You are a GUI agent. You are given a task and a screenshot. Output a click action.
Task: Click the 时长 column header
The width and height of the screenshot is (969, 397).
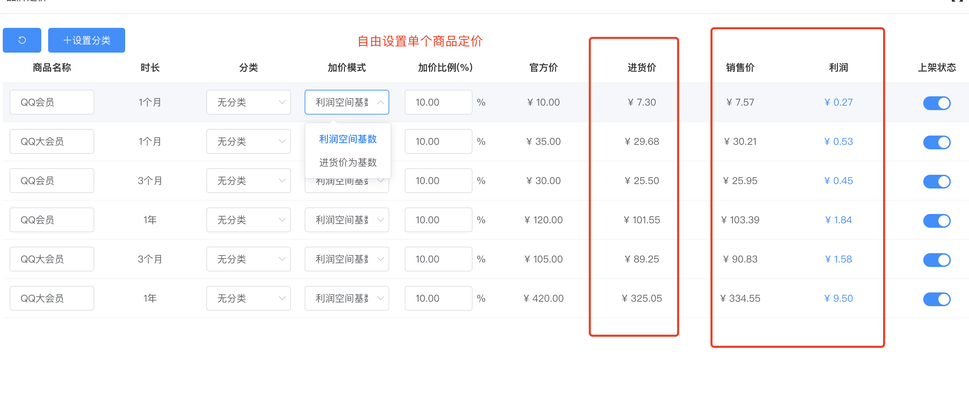click(150, 67)
